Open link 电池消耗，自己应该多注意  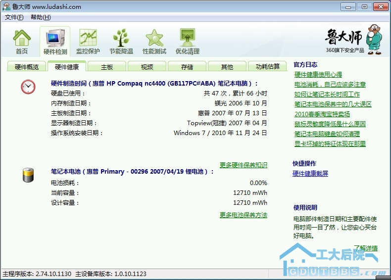point(330,84)
